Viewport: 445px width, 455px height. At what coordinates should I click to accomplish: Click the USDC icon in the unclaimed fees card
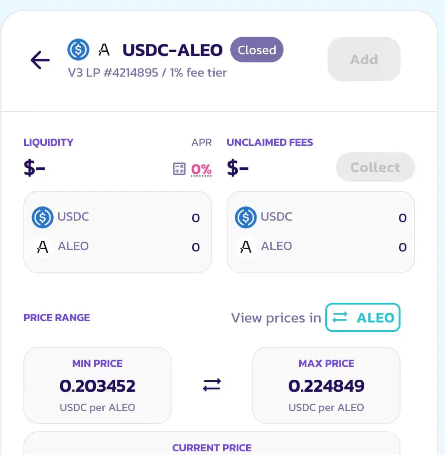pyautogui.click(x=245, y=217)
